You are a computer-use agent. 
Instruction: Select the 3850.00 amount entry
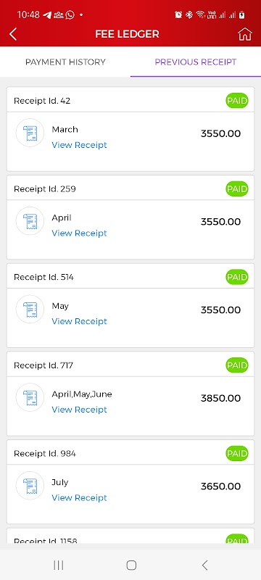220,398
